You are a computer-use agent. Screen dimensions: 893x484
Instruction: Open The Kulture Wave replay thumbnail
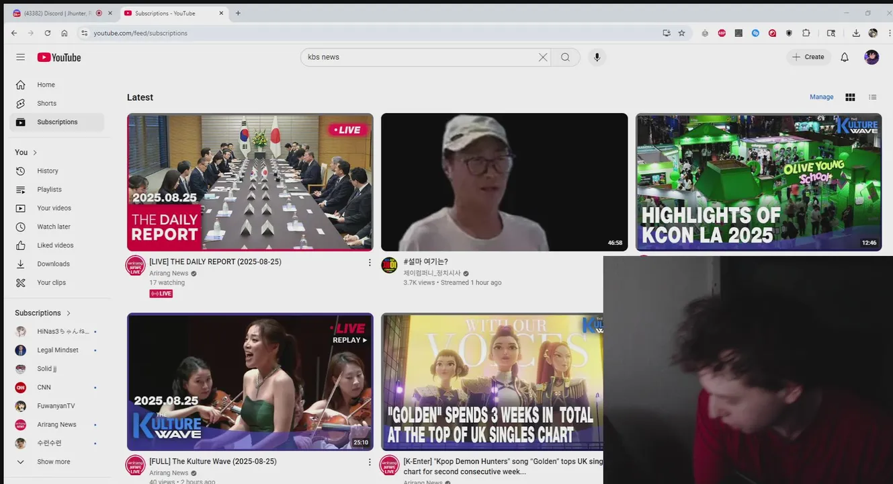click(x=250, y=382)
